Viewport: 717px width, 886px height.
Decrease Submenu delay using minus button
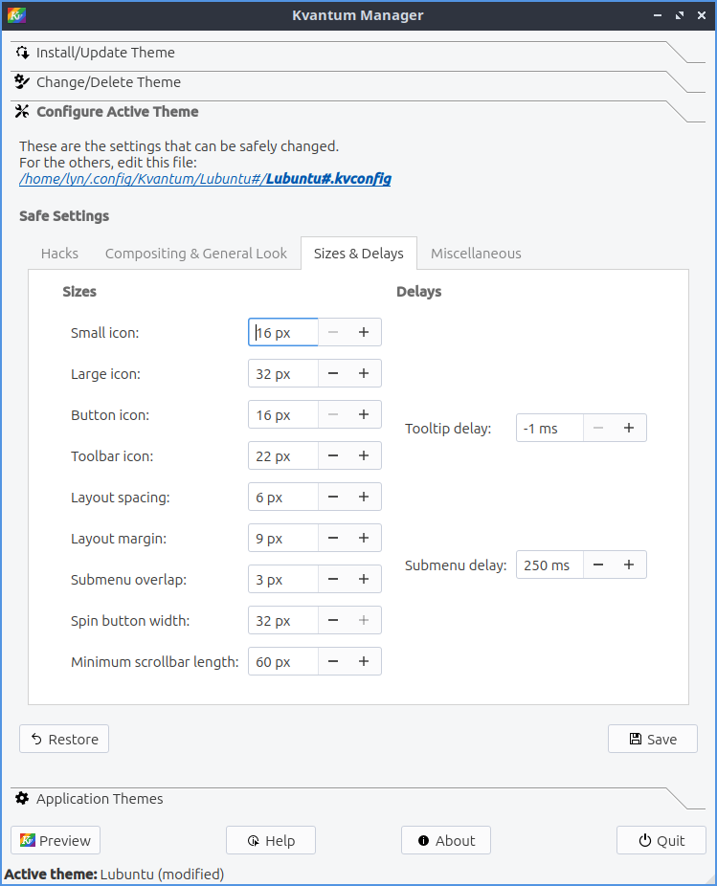pos(598,565)
